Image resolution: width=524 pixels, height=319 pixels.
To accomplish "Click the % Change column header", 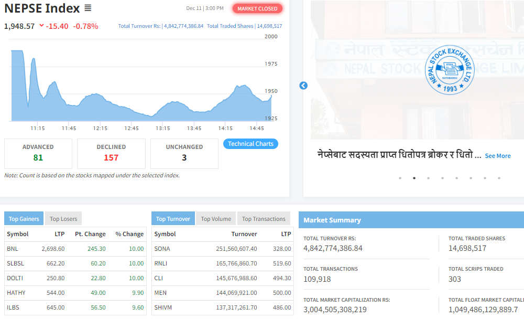I will [x=129, y=234].
